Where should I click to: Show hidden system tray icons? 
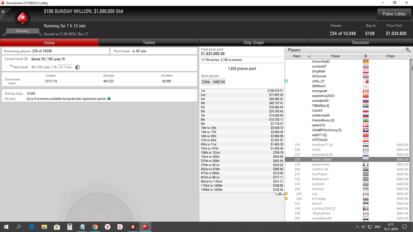pos(357,227)
